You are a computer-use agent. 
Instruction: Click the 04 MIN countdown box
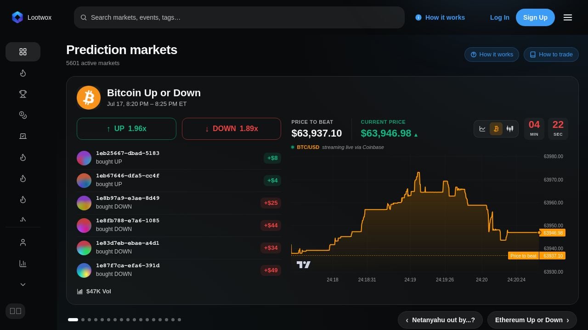[534, 129]
